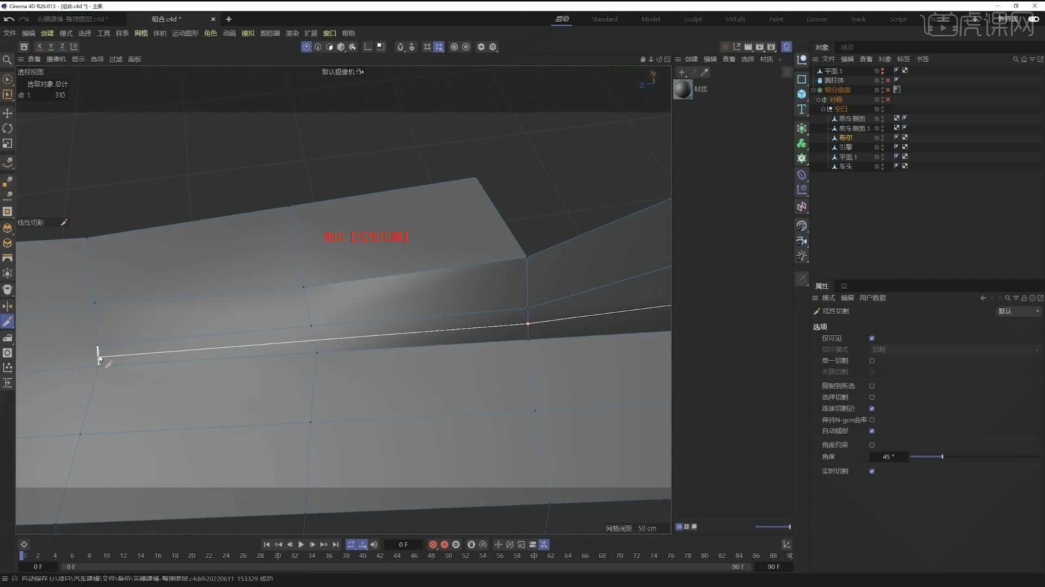Click the Light object icon in palette

point(802,256)
